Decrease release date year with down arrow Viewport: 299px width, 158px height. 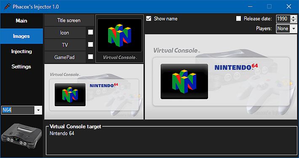(294, 21)
